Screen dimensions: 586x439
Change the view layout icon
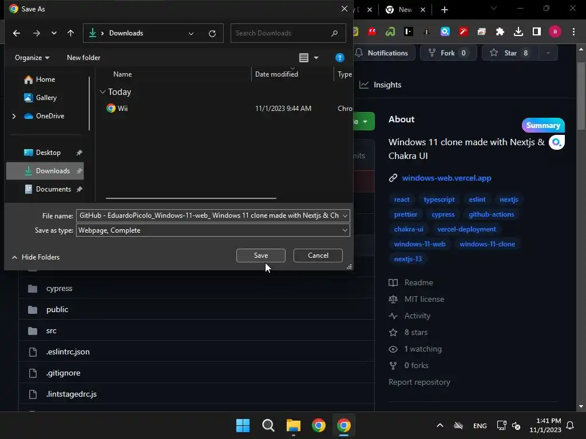pos(304,58)
